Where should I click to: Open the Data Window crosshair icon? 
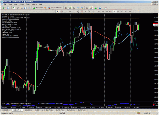tap(18, 8)
